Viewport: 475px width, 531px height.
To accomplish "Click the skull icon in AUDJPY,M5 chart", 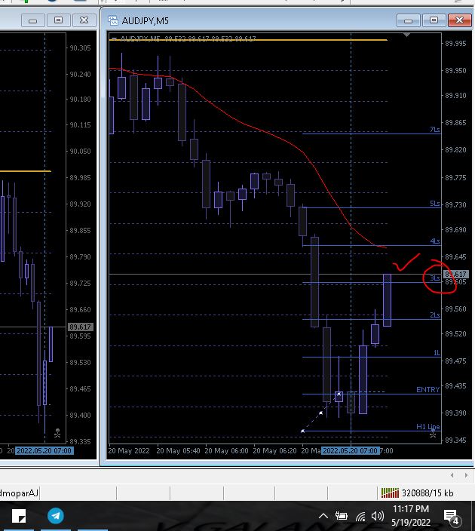I will tap(433, 433).
